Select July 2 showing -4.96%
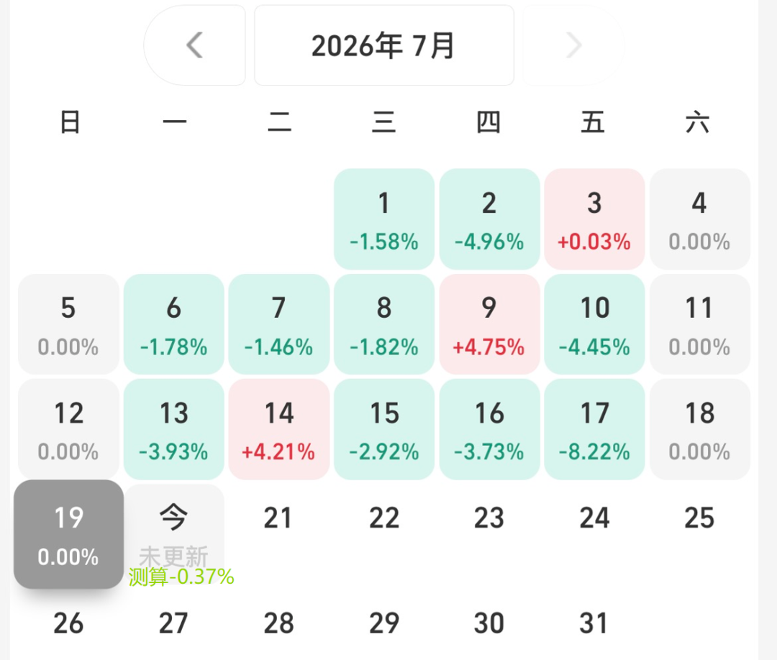 490,219
